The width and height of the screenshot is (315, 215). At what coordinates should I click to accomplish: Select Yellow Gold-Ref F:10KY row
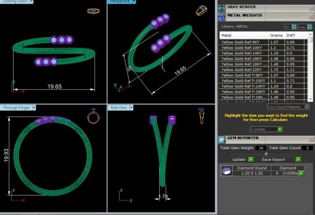point(264,81)
